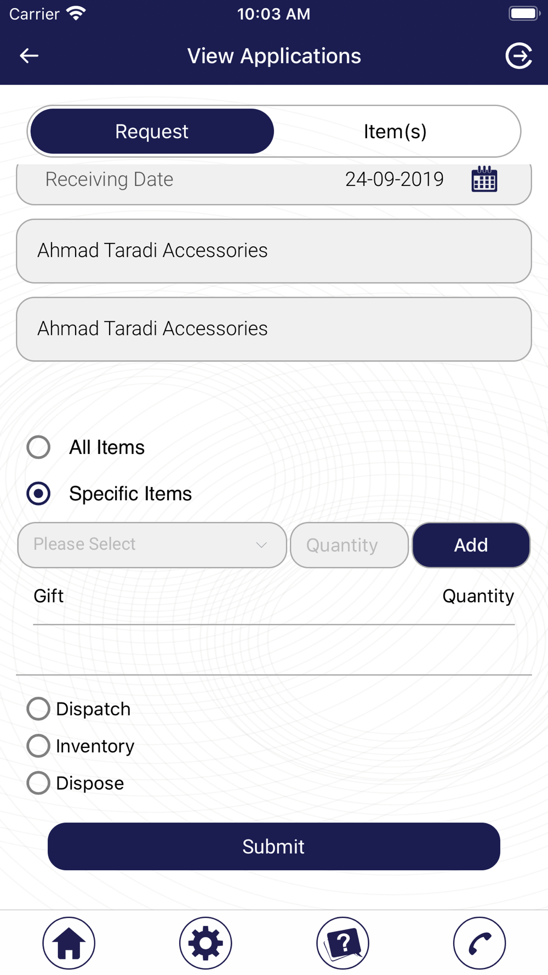The image size is (548, 975).
Task: Choose the Dispose radio button
Action: coord(38,783)
